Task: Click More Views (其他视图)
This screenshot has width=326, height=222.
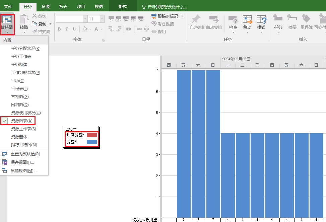Action: [24, 171]
